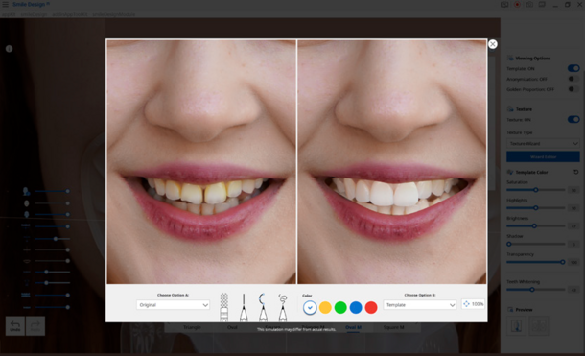Select the yellow drawing color swatch

(x=325, y=307)
